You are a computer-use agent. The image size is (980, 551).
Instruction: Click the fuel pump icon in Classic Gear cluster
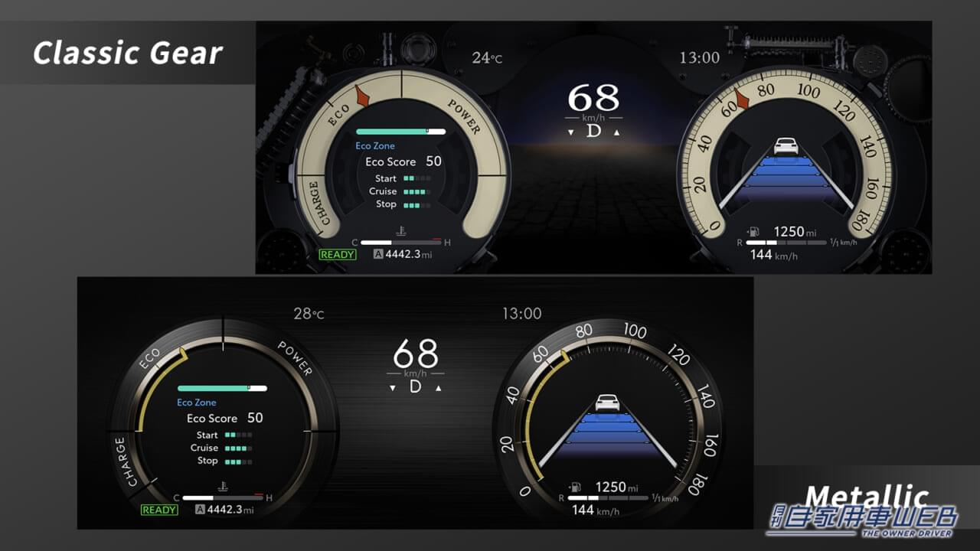click(x=753, y=231)
